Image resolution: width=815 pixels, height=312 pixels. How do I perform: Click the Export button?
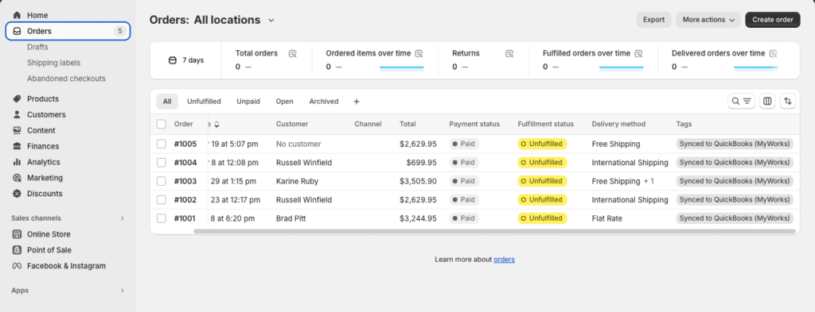654,20
